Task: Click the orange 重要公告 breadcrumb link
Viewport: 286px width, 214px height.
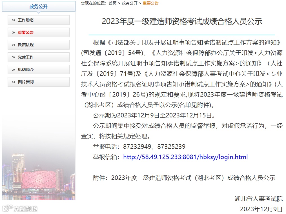Action: pos(151,3)
